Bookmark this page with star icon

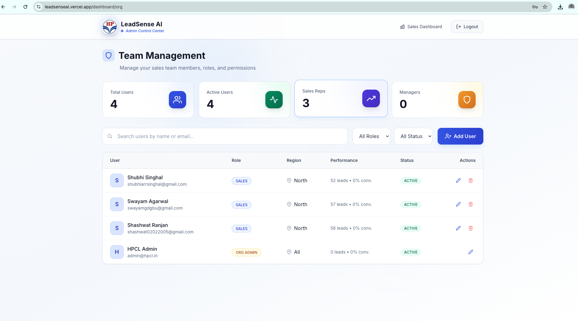coord(545,7)
